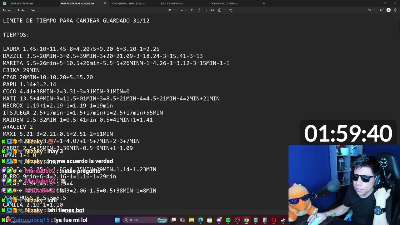Apply italic formatting

(x=199, y=10)
